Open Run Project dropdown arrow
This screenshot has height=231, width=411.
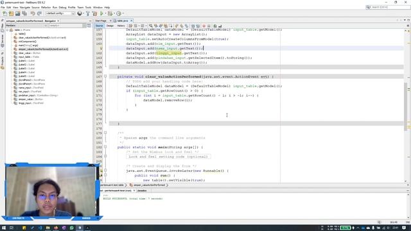[105, 13]
